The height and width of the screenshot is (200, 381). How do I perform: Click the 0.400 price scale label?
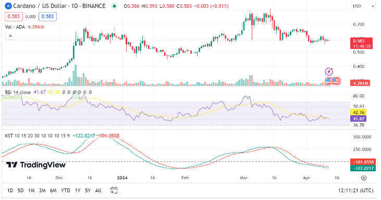359,67
